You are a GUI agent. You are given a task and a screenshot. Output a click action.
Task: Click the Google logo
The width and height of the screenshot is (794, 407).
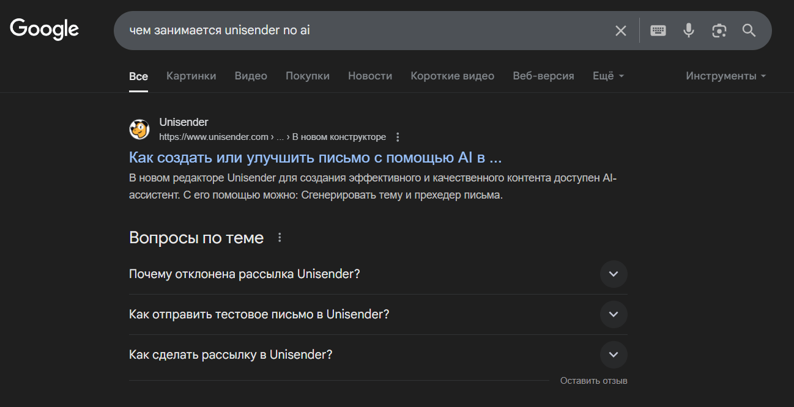pyautogui.click(x=45, y=29)
